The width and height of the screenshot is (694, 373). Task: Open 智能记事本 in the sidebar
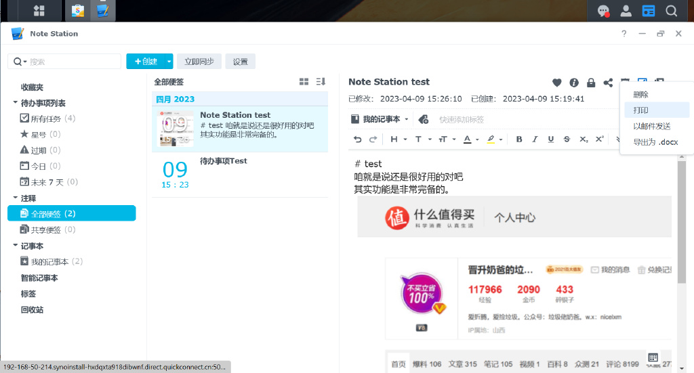[x=39, y=278]
